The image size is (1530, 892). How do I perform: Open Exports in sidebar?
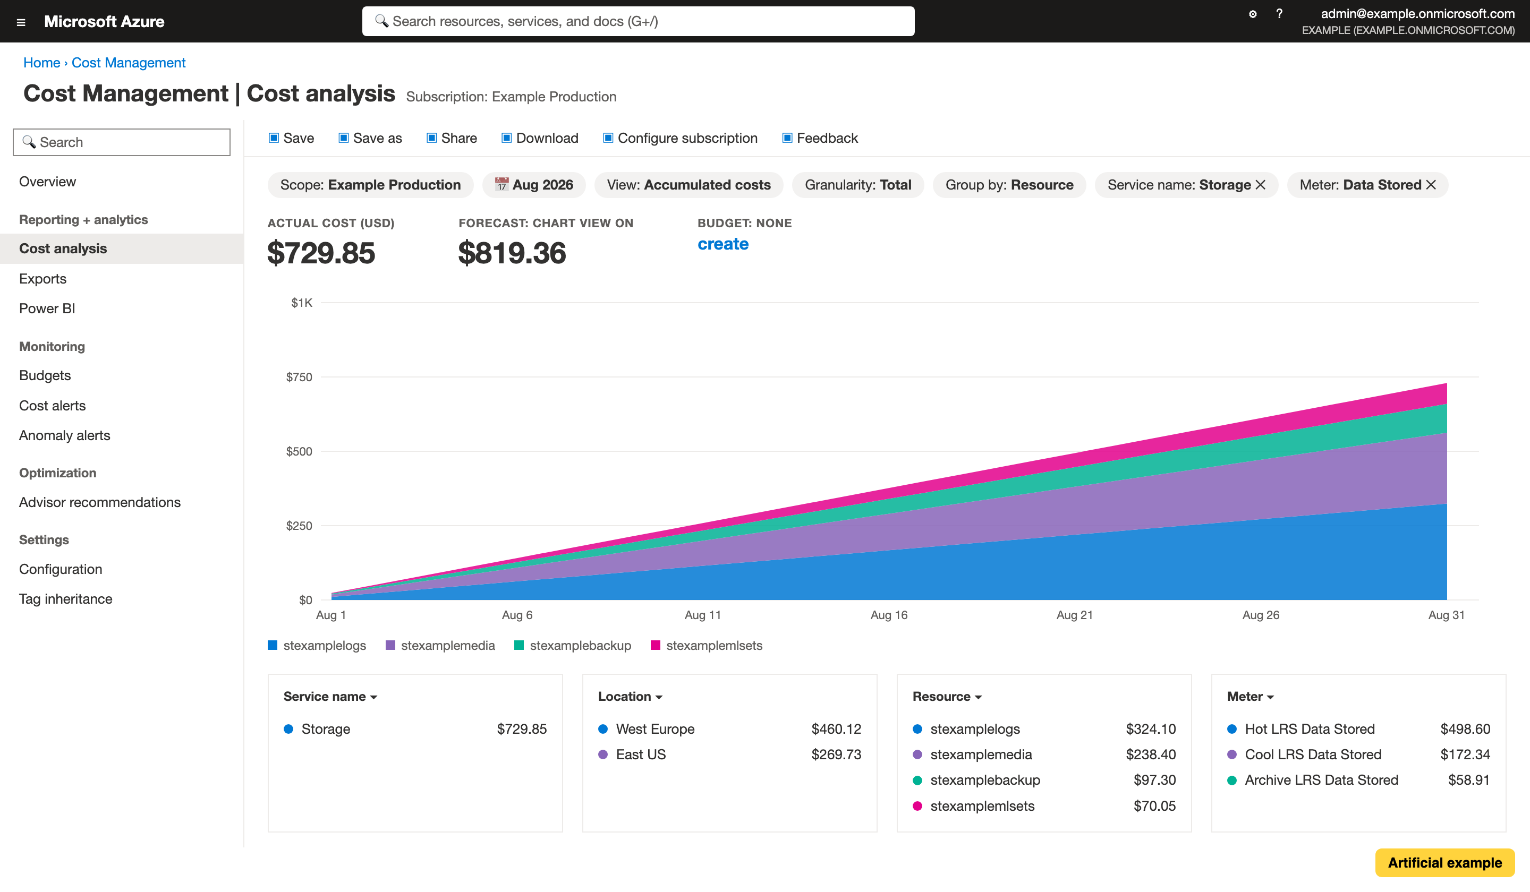point(122,279)
